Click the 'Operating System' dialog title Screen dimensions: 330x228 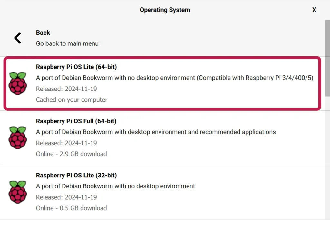pyautogui.click(x=165, y=10)
